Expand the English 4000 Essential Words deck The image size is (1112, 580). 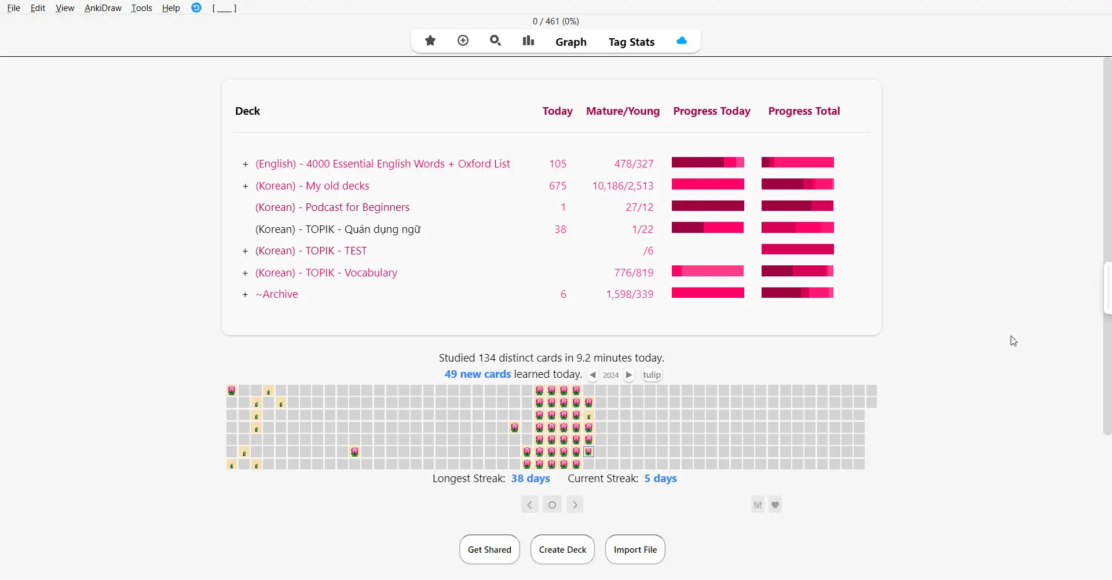pos(246,165)
